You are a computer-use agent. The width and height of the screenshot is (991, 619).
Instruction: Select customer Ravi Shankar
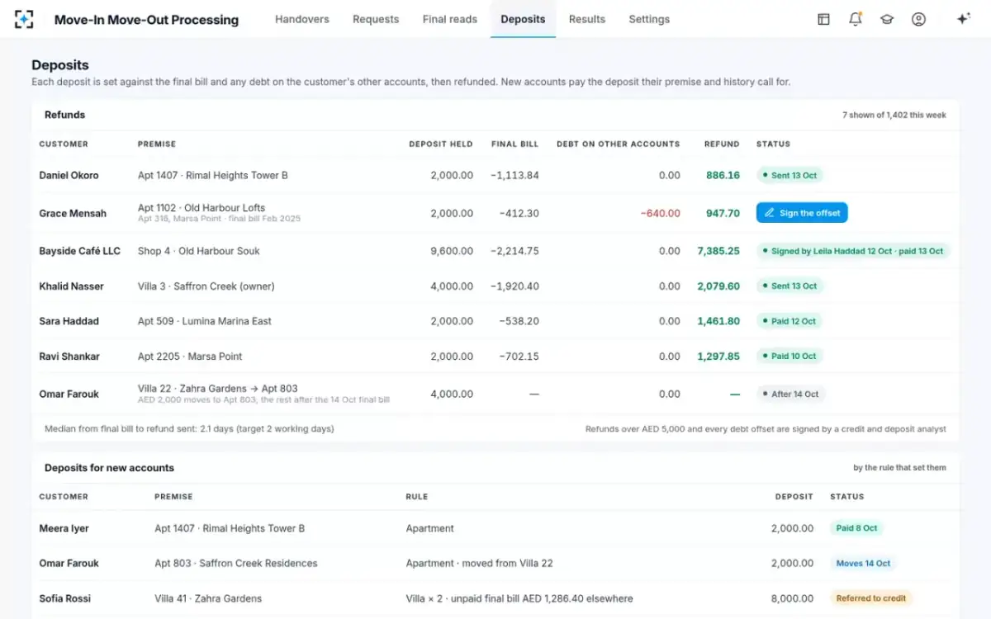[x=69, y=357]
